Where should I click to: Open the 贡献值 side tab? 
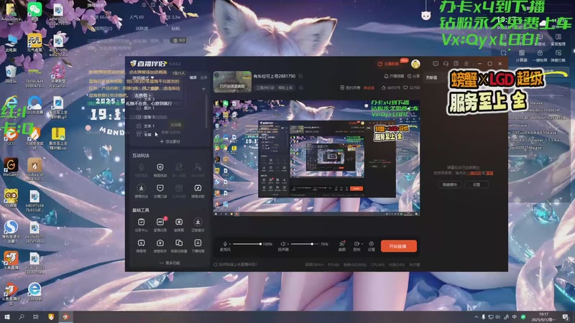click(x=432, y=78)
